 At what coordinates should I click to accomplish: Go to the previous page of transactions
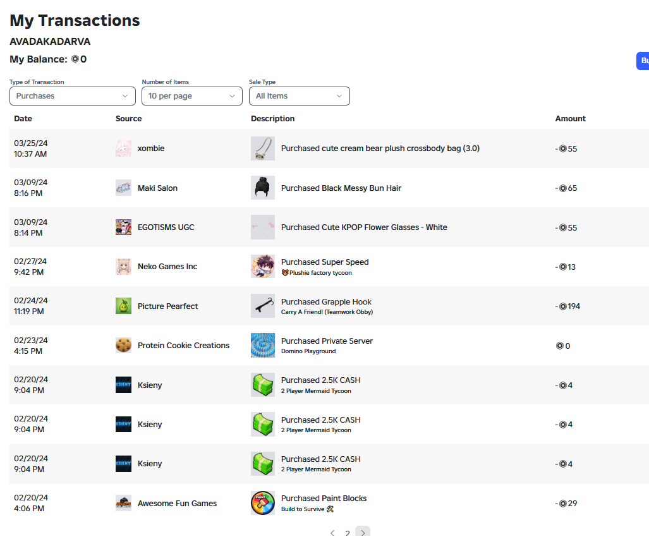click(x=332, y=533)
